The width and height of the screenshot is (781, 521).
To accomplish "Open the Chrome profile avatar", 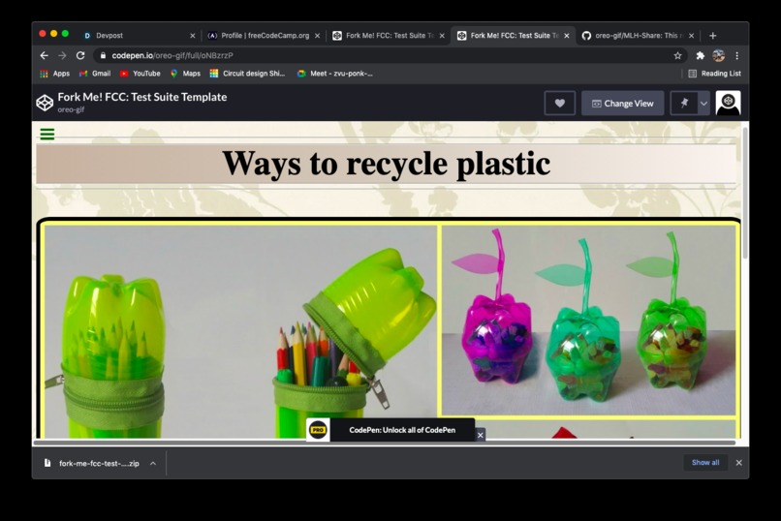I will [718, 56].
